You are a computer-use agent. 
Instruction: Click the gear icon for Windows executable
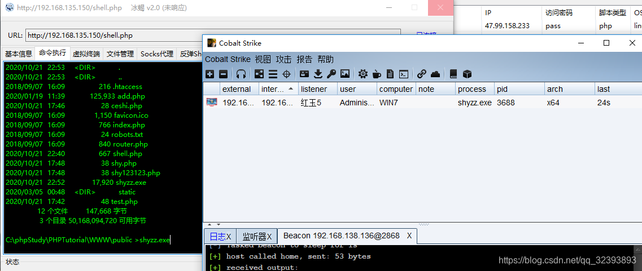[363, 74]
